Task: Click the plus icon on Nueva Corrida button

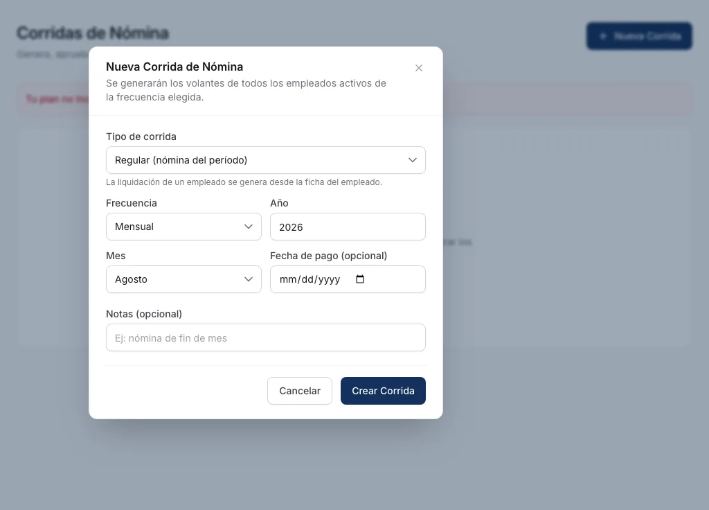Action: pos(603,36)
